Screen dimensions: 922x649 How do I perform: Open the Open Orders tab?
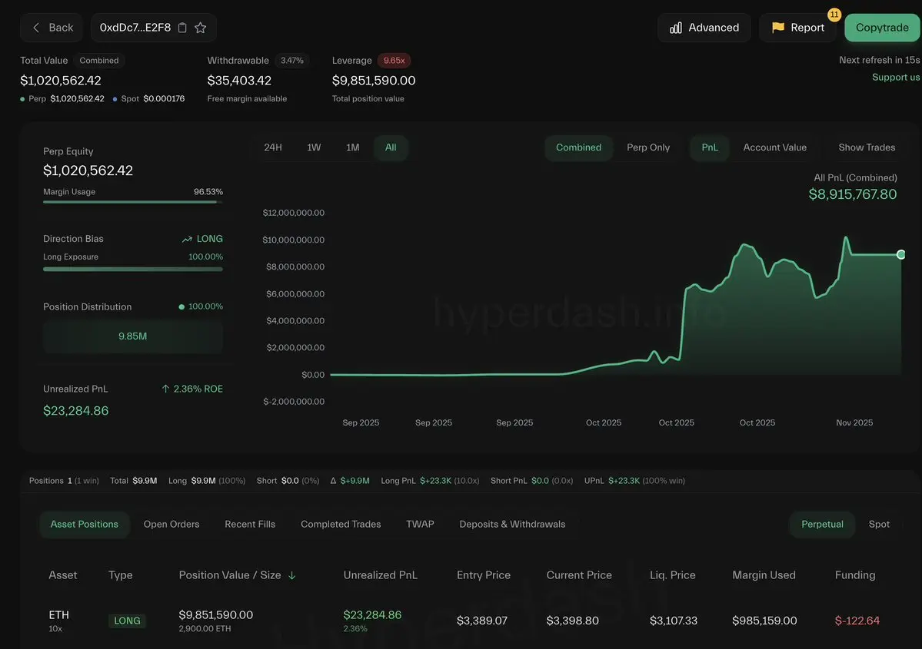coord(171,524)
